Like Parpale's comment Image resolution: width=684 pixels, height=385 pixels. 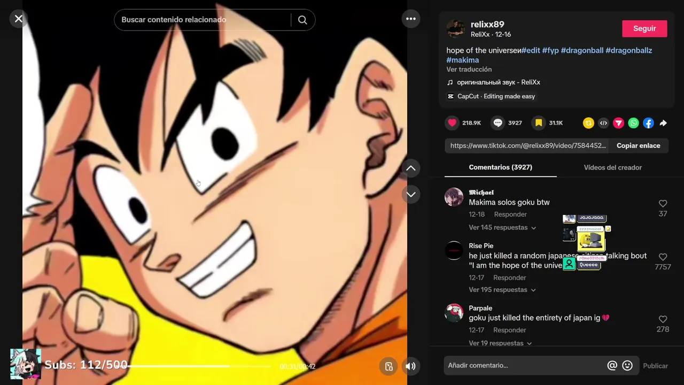[x=663, y=319]
